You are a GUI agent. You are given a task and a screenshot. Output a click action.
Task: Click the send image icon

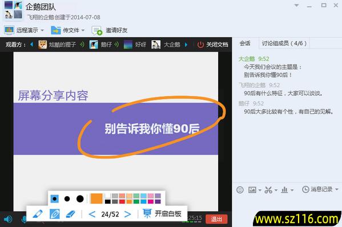(x=252, y=190)
